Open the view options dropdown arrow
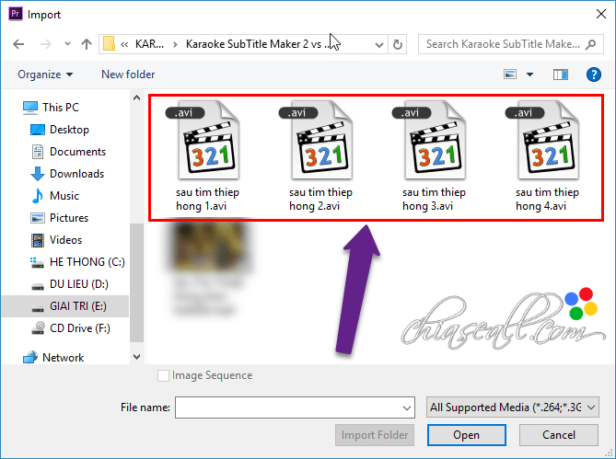Screen dimensions: 616x459 (x=530, y=75)
